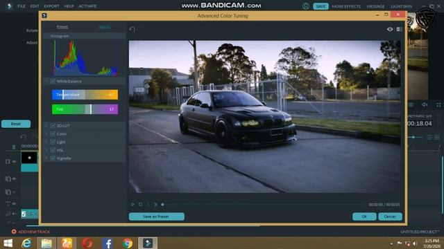
Task: Select the audio clip in the timeline
Action: tap(29, 214)
